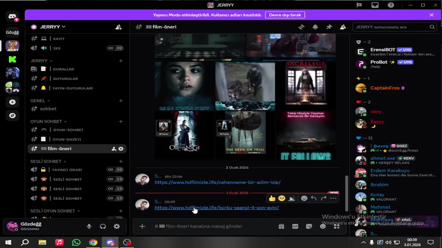Open emoji picker in message bar
The image size is (442, 248).
click(323, 226)
